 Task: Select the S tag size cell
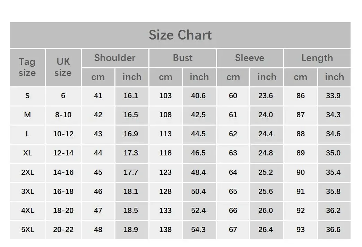click(27, 96)
